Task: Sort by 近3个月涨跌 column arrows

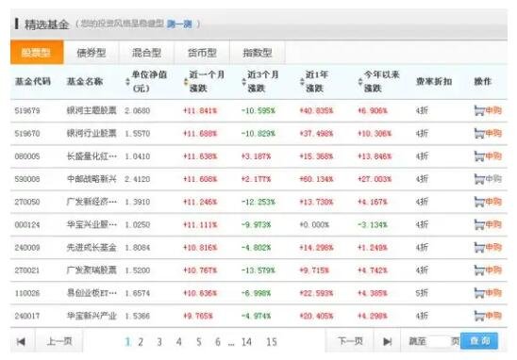Action: coord(243,81)
